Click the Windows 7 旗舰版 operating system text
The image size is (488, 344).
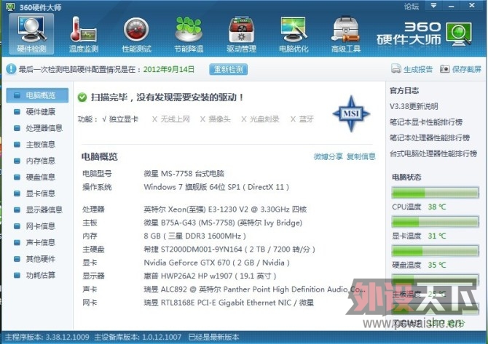tap(216, 187)
